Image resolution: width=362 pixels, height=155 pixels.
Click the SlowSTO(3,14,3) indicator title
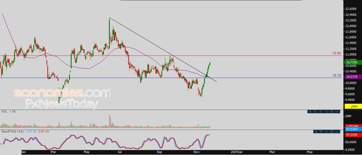click(x=13, y=132)
